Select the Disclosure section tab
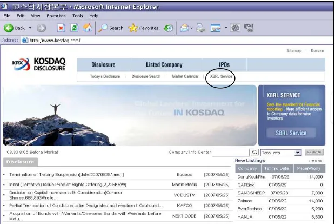Screen dimensions: 335x224 click(x=21, y=162)
